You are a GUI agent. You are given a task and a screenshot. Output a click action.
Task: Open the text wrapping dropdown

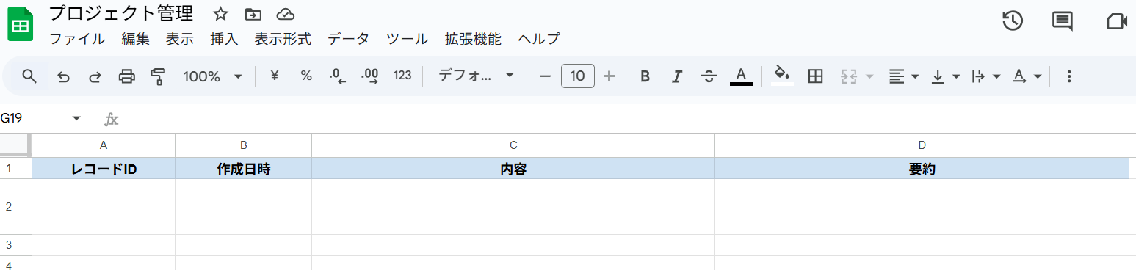[985, 76]
